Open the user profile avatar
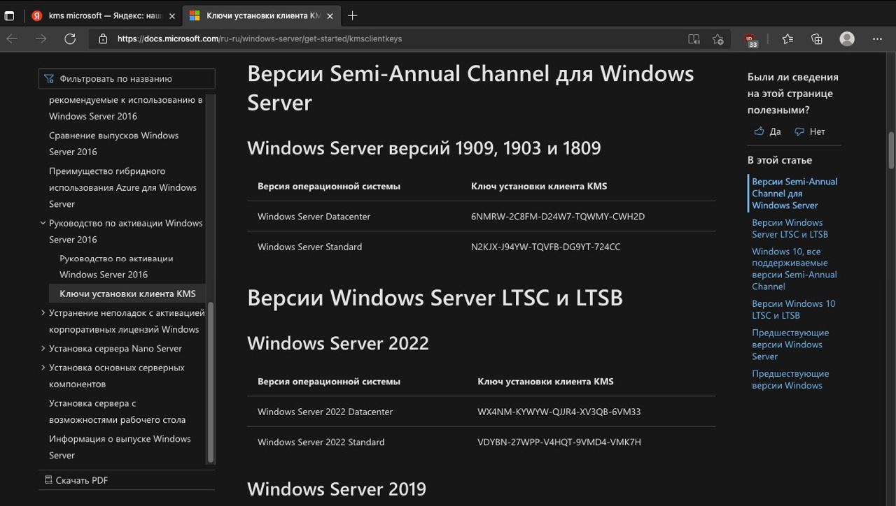The height and width of the screenshot is (506, 896). [x=847, y=39]
